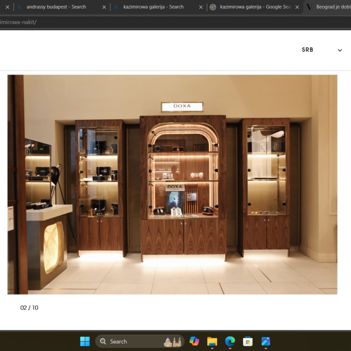Open Microsoft Store from taskbar

click(248, 341)
